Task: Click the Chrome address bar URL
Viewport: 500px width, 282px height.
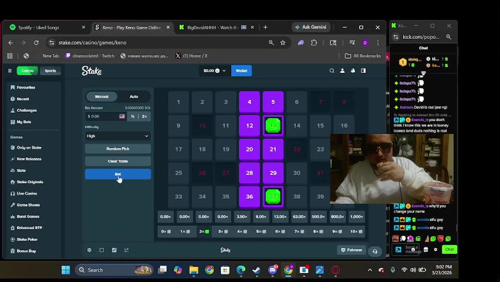Action: 92,43
